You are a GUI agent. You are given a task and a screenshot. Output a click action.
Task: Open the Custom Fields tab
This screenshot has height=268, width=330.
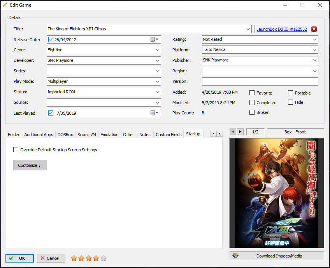(x=169, y=135)
